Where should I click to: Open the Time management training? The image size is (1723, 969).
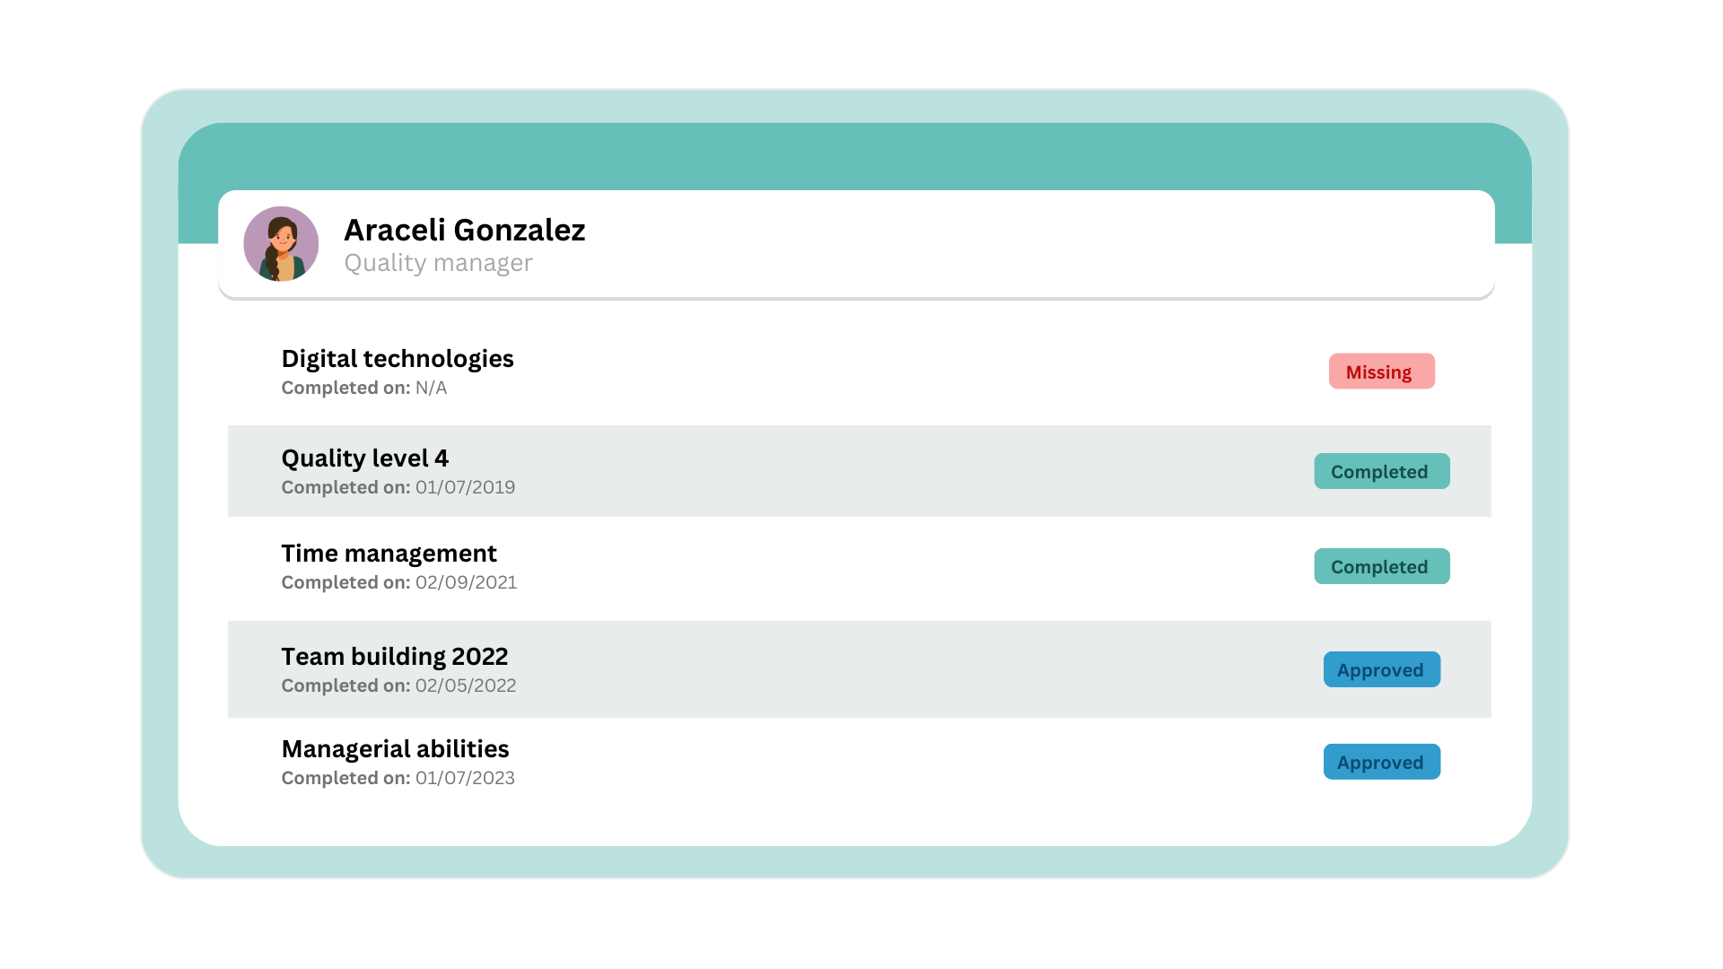389,554
